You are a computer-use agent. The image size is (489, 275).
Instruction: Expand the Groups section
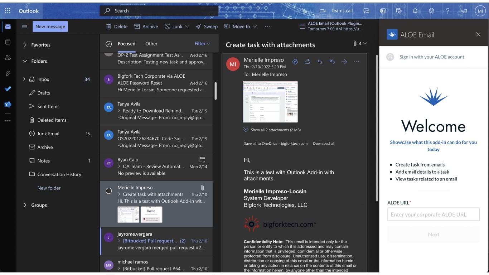click(25, 205)
